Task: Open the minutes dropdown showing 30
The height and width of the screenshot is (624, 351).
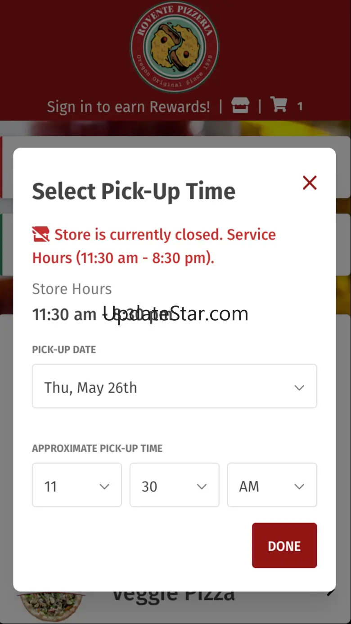Action: point(174,485)
